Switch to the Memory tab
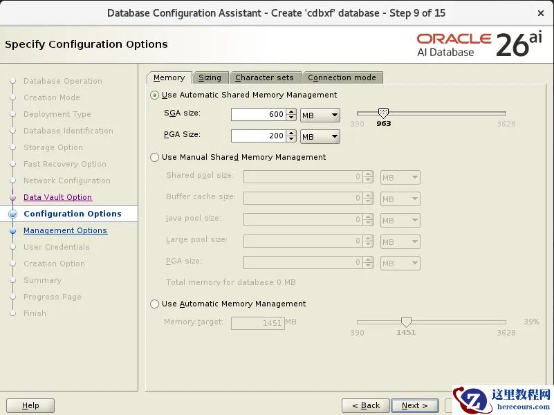This screenshot has width=554, height=415. (x=169, y=77)
